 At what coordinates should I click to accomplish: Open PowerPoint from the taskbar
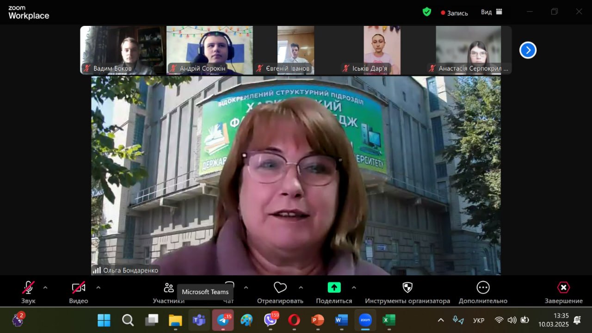(318, 320)
